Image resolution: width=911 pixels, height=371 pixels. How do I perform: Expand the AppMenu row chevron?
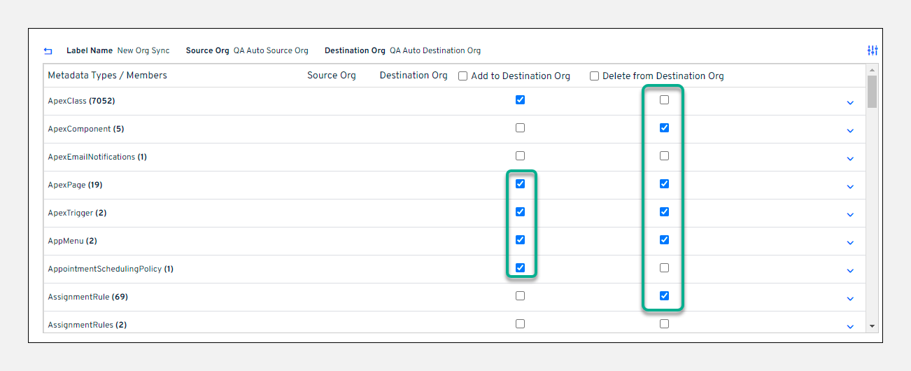(850, 243)
